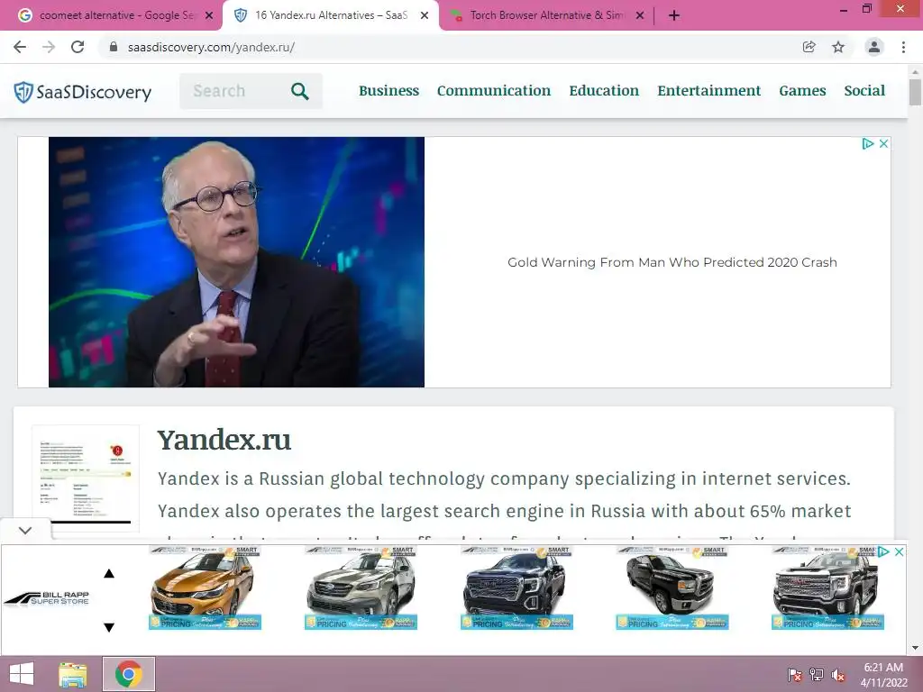This screenshot has width=923, height=692.
Task: View site info via padlock icon
Action: tap(114, 47)
